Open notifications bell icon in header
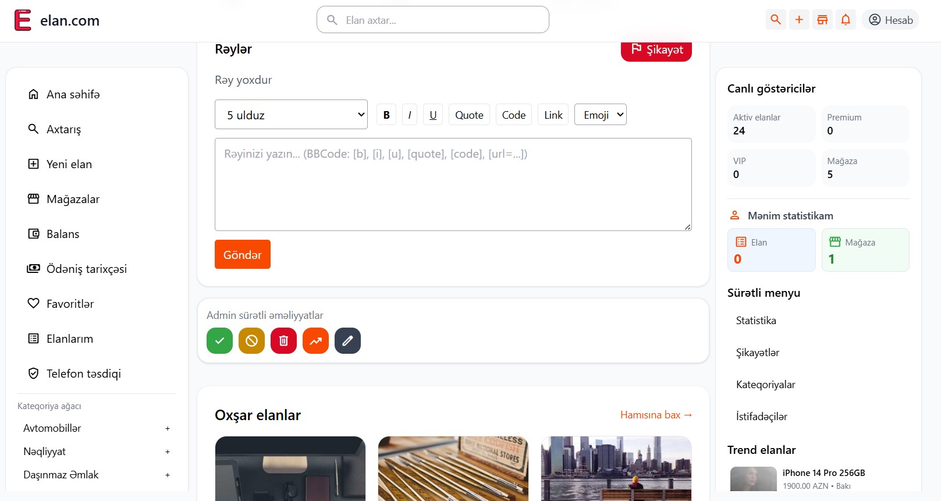 coord(846,20)
